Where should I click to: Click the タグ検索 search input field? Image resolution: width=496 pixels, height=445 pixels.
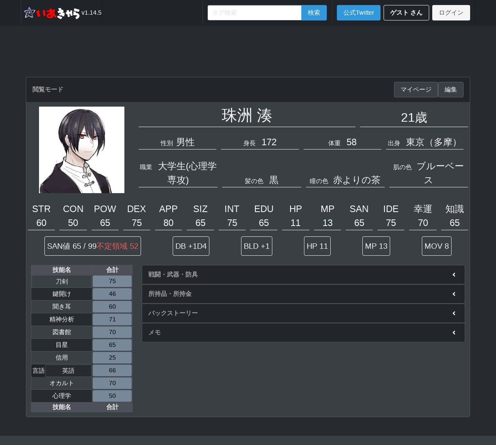pyautogui.click(x=255, y=13)
